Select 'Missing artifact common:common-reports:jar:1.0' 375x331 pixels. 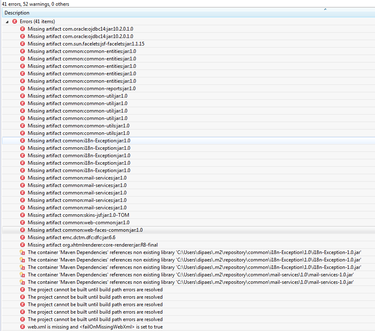click(x=82, y=89)
